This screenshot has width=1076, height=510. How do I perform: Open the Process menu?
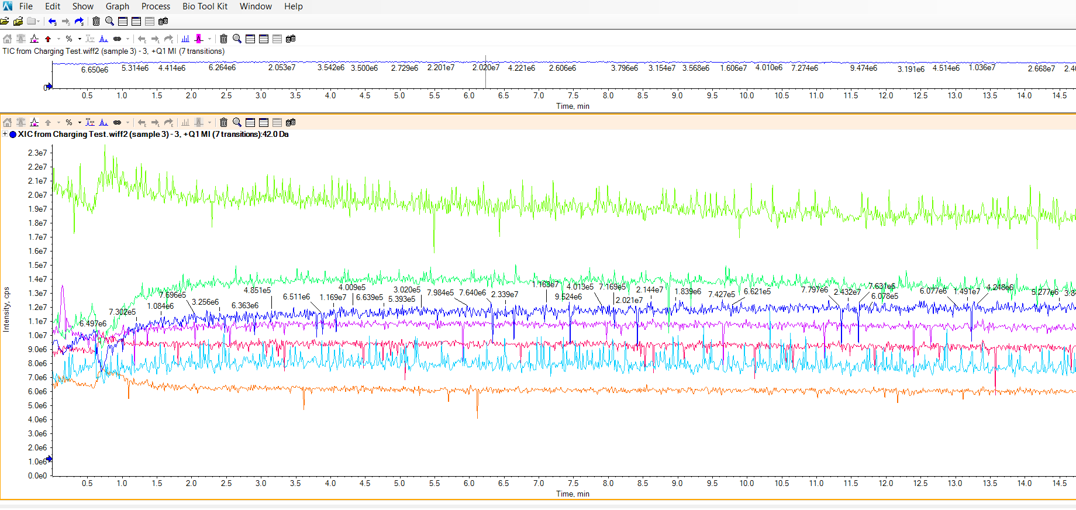(x=156, y=6)
